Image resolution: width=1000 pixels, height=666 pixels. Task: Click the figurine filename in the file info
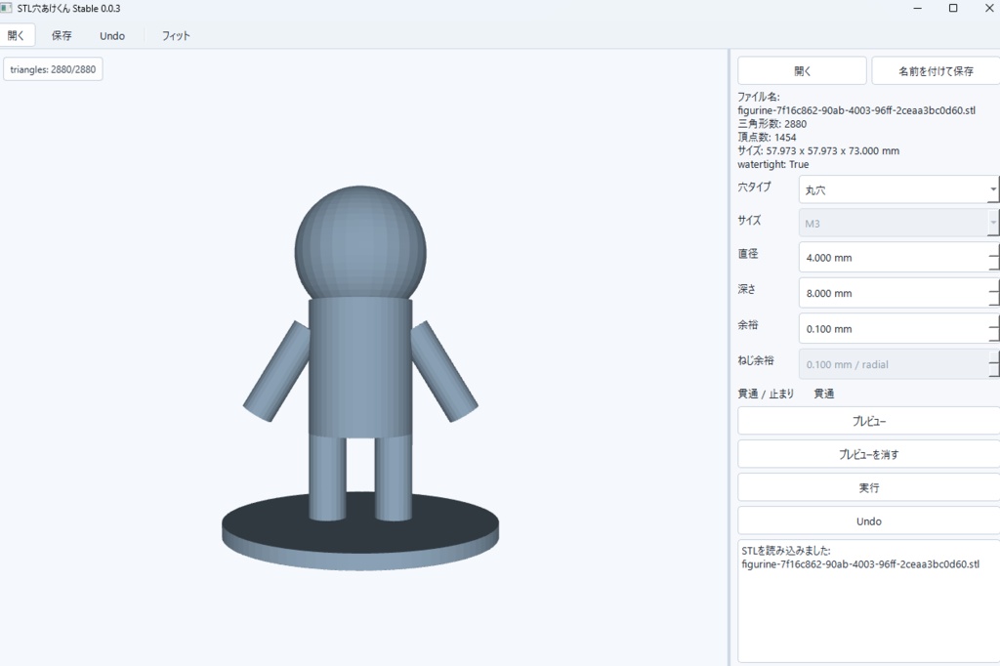click(x=856, y=110)
